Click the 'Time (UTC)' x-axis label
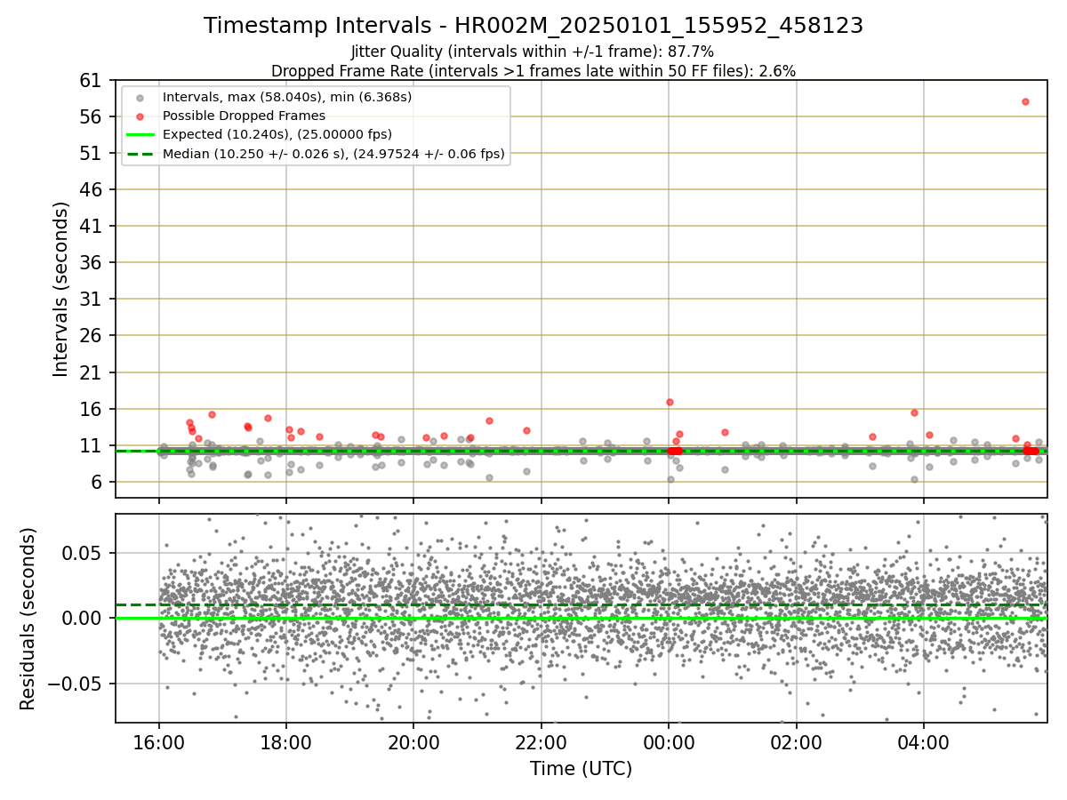1067x800 pixels. (x=582, y=769)
